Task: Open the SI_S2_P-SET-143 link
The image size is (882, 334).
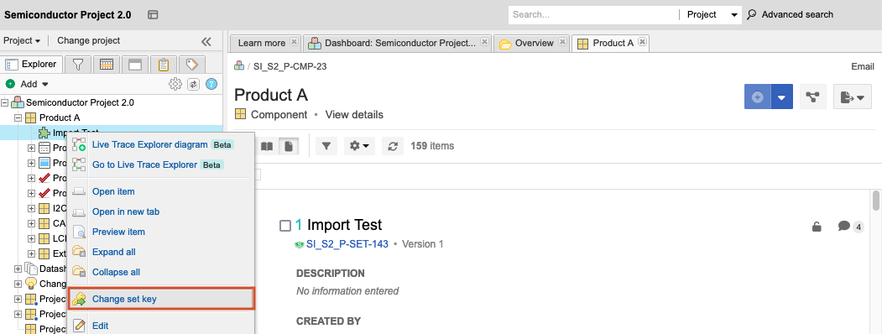Action: click(347, 244)
